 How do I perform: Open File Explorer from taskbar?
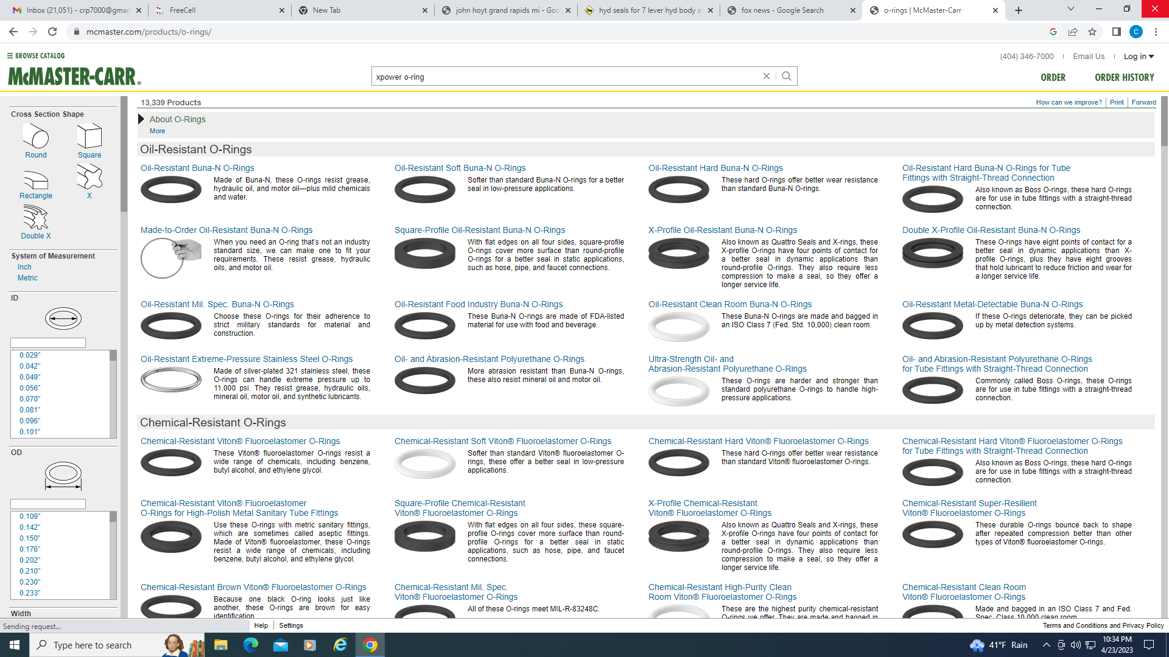point(220,645)
